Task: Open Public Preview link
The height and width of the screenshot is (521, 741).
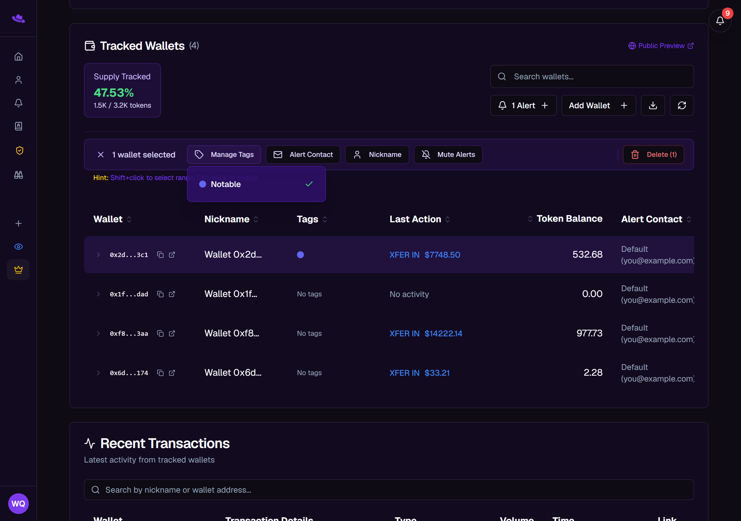Action: click(x=661, y=46)
